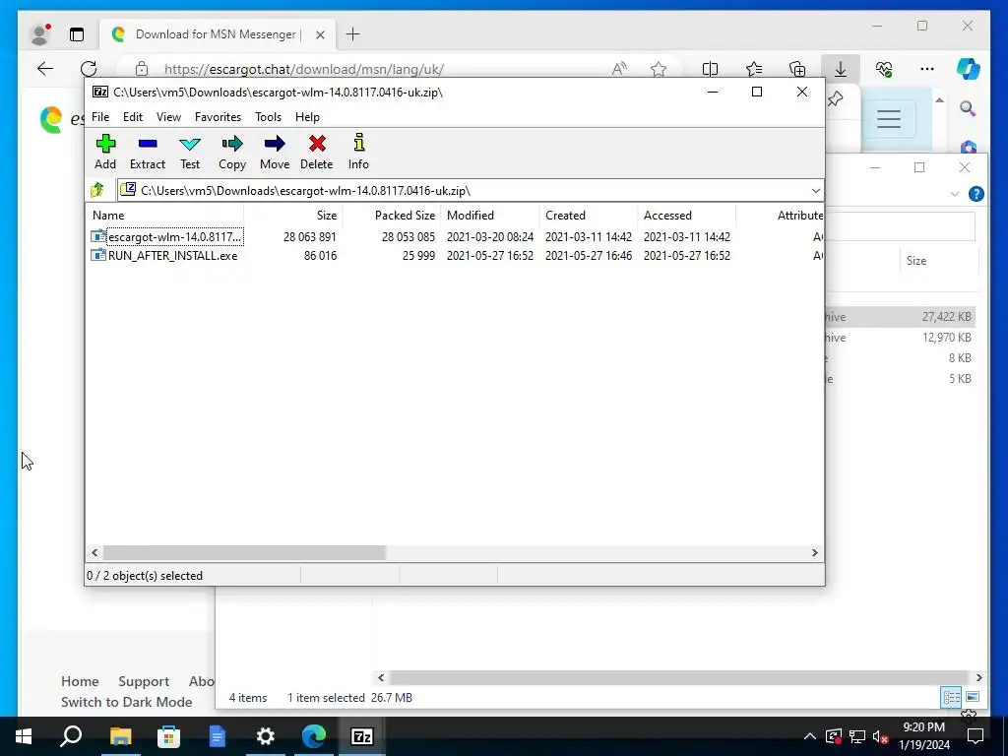Sort by Packed Size column header
Viewport: 1008px width, 756px height.
[391, 216]
